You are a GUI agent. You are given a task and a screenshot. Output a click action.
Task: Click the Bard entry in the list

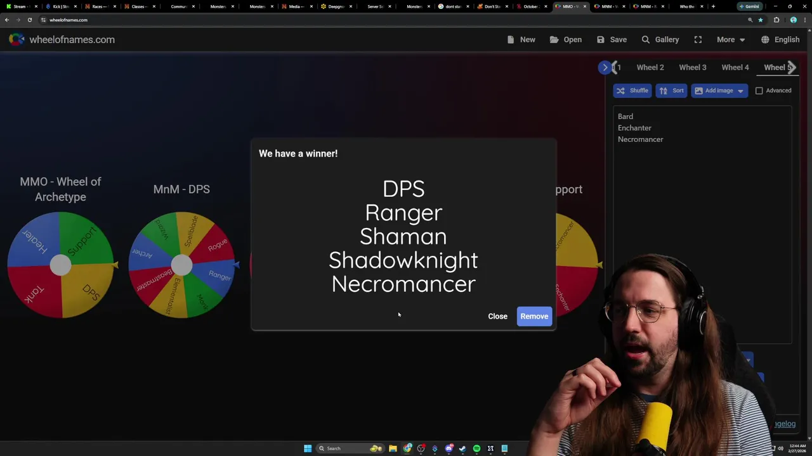click(x=625, y=117)
